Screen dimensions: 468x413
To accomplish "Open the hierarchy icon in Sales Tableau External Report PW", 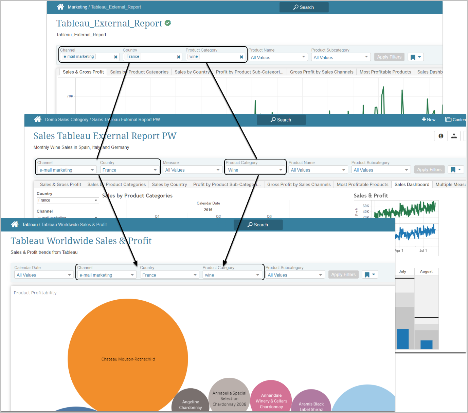I will [x=454, y=136].
